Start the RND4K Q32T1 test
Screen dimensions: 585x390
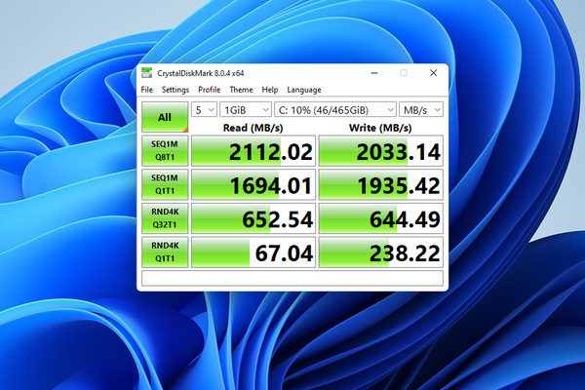164,217
